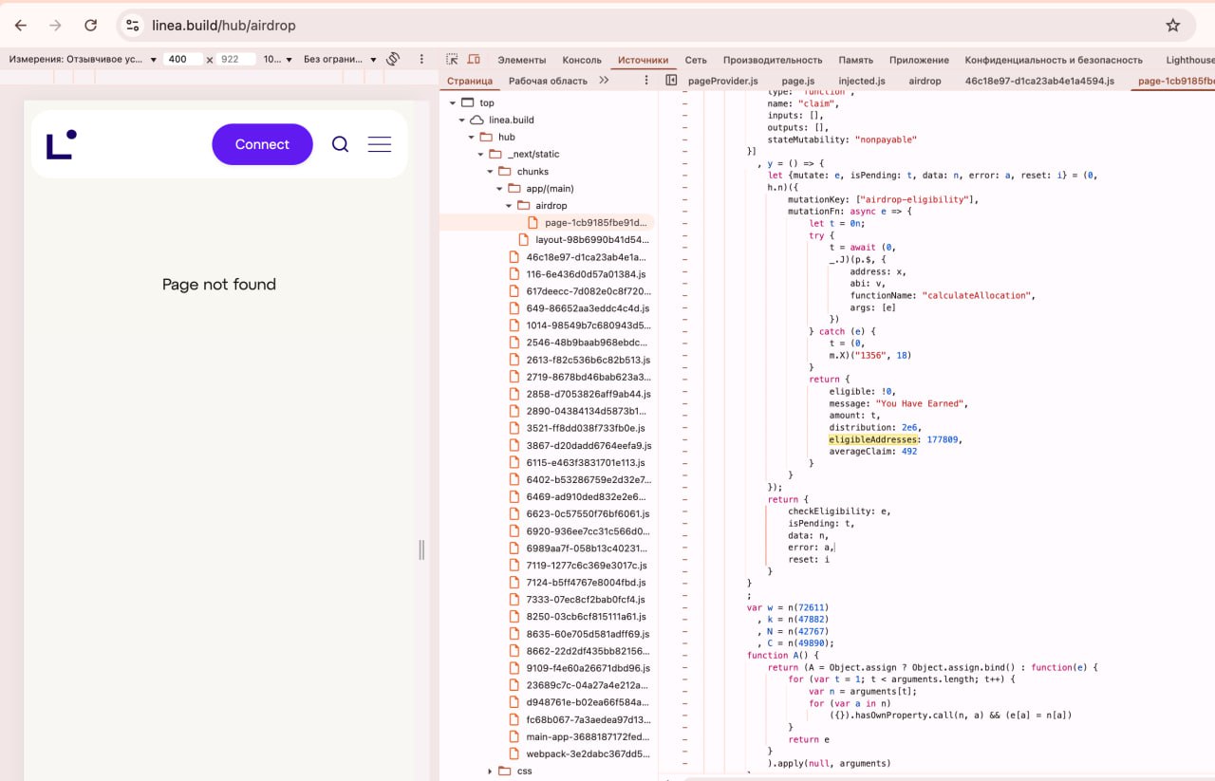Connect wallet on Linea page
Viewport: 1215px width, 781px height.
262,144
